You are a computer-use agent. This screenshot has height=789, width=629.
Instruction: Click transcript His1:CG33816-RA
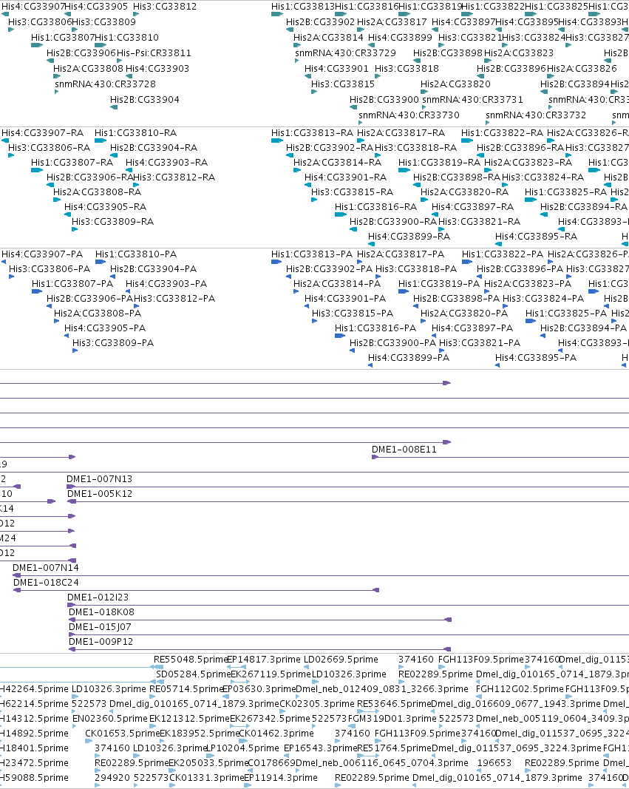376,207
